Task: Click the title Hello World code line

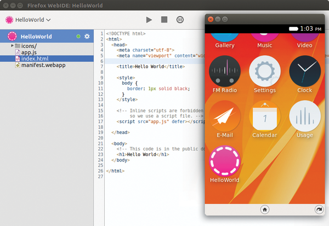Action: pyautogui.click(x=151, y=67)
